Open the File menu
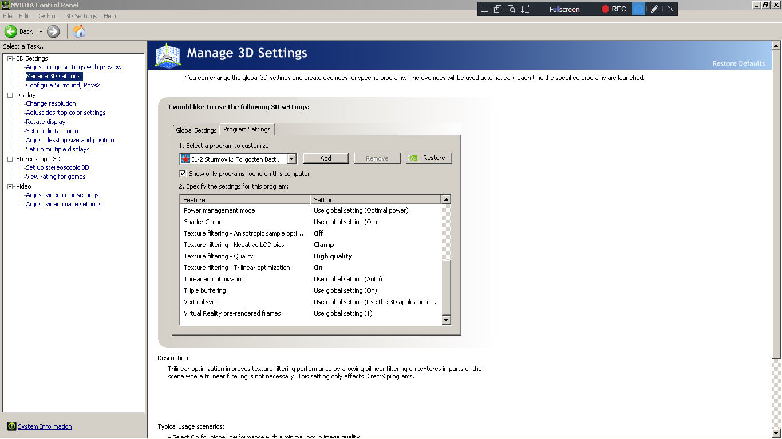This screenshot has width=782, height=439. click(7, 16)
